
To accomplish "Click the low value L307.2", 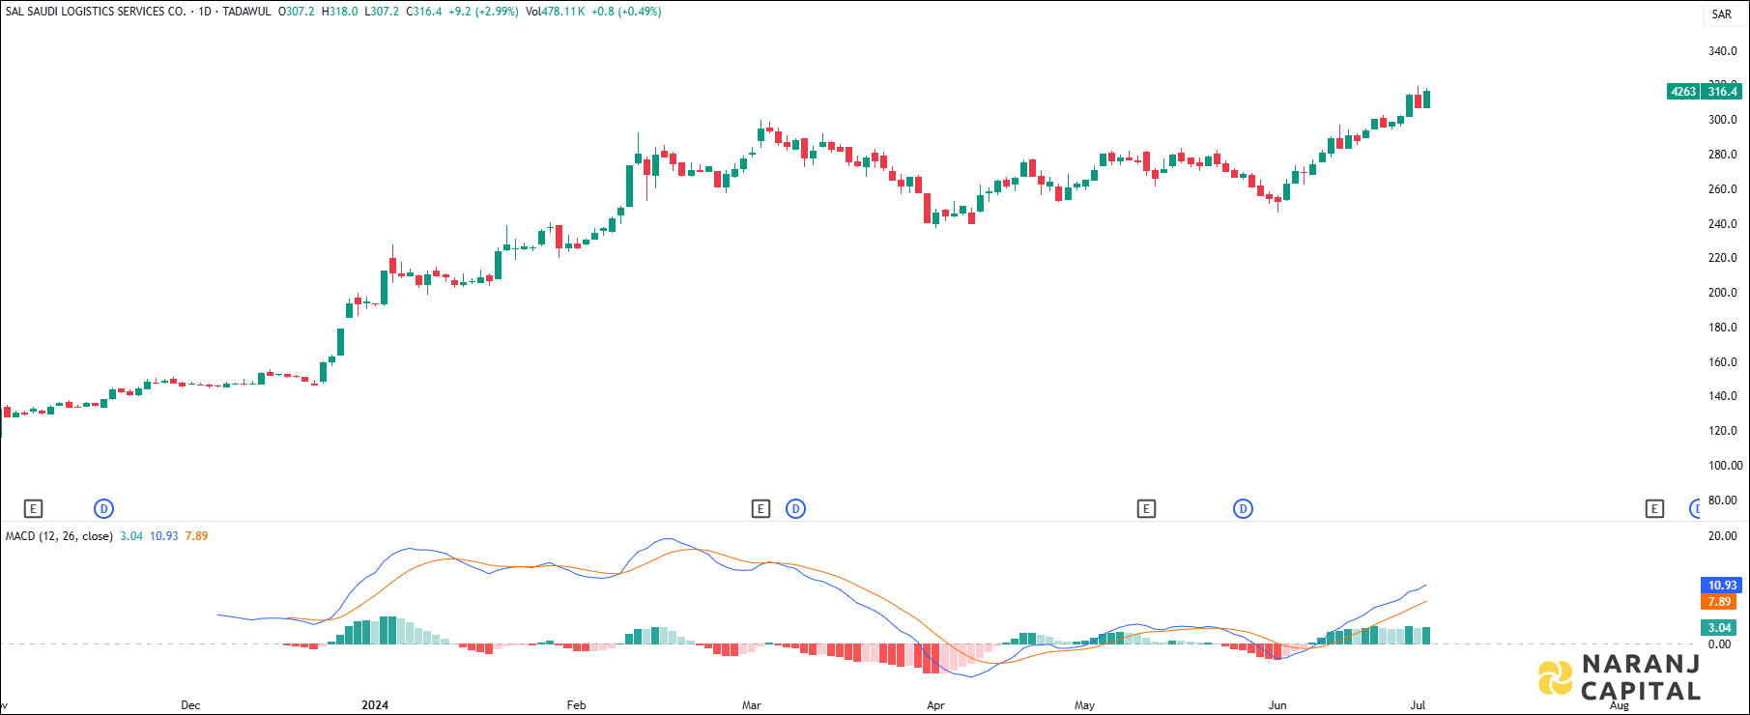I will pos(381,12).
